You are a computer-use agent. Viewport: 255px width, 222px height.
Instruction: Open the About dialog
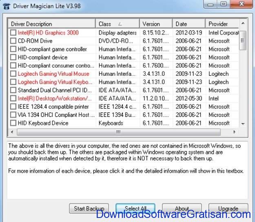click(182, 209)
